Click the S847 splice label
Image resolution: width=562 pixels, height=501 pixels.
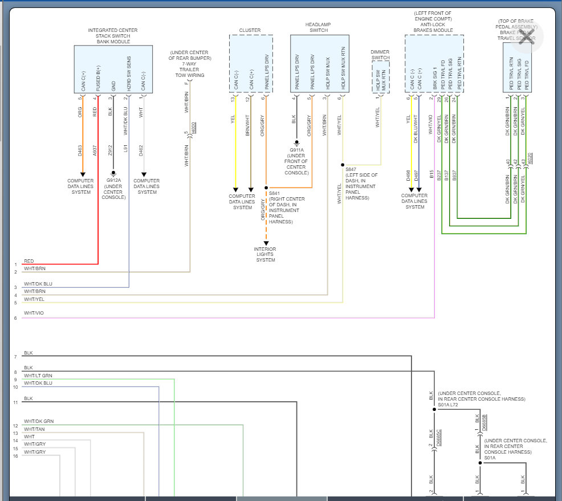coord(351,169)
